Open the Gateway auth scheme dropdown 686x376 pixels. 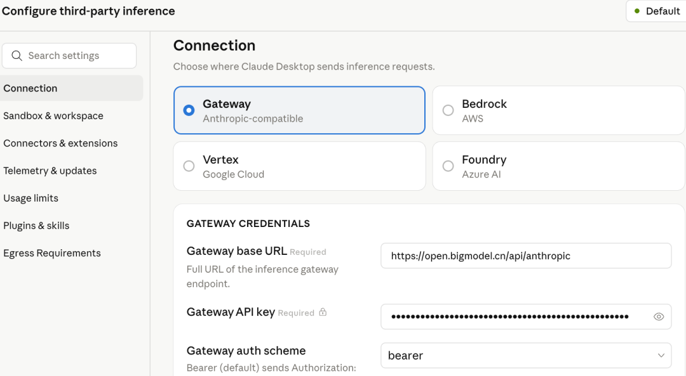coord(525,356)
